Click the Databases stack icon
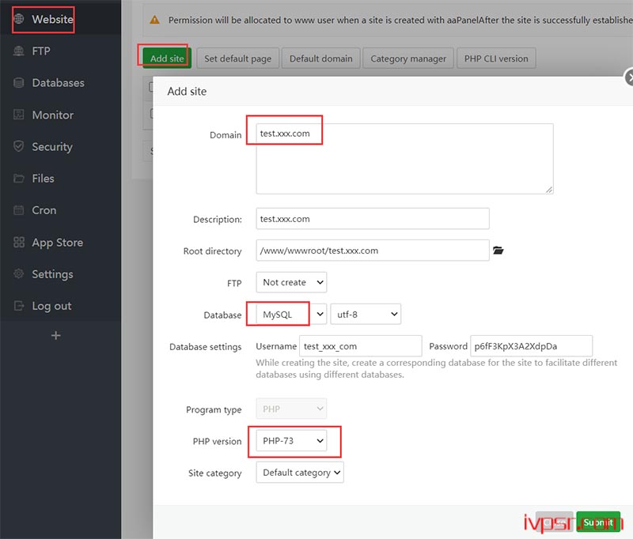Screen dimensions: 633x539 [x=19, y=83]
